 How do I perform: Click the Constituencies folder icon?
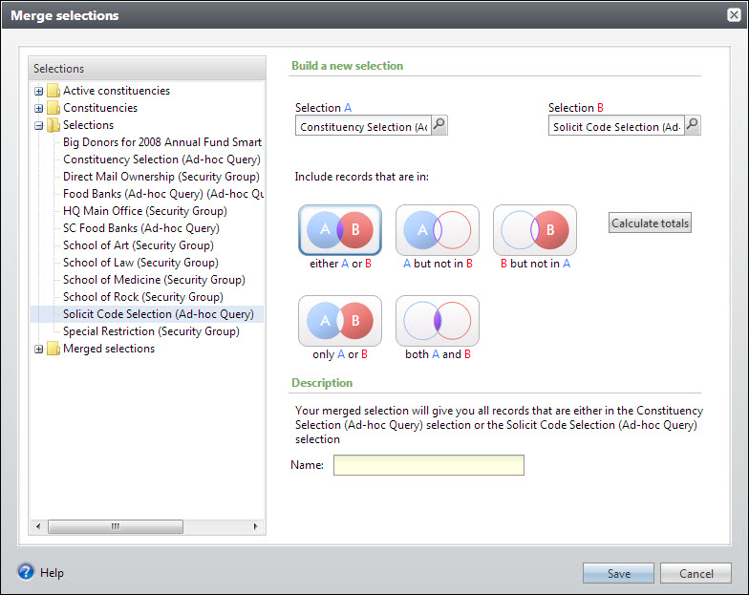point(53,108)
